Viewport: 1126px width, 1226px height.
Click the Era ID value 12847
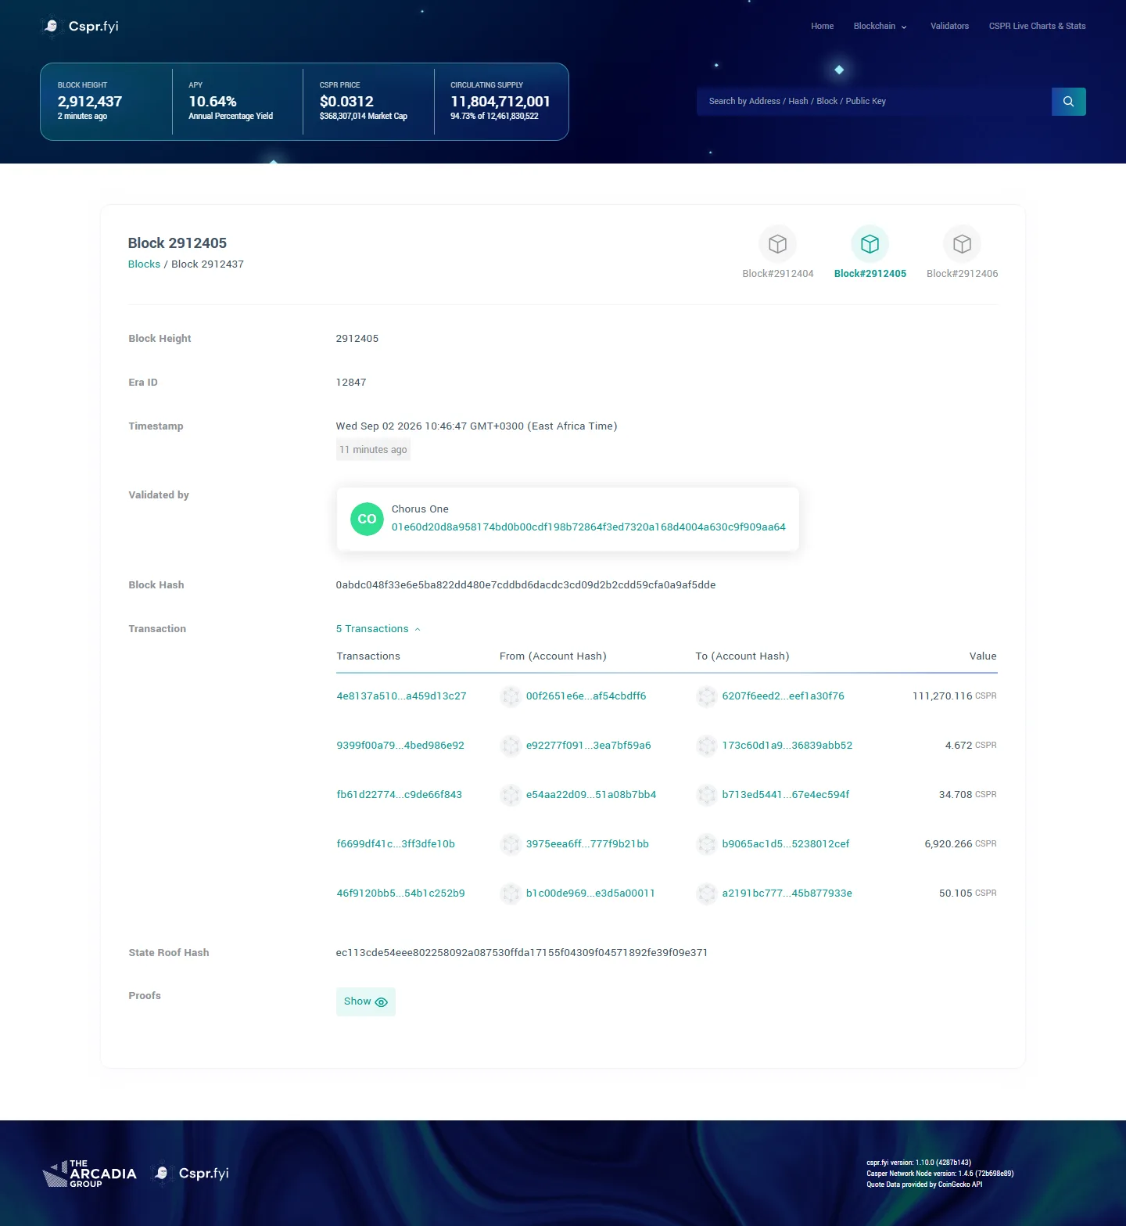[351, 383]
